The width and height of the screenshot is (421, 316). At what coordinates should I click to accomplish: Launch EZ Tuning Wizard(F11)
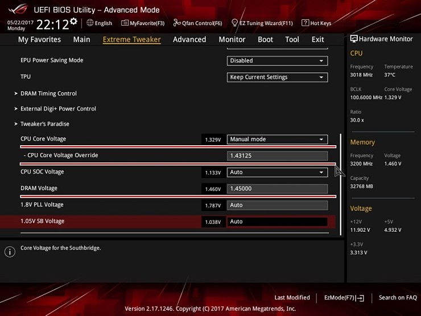(x=262, y=23)
